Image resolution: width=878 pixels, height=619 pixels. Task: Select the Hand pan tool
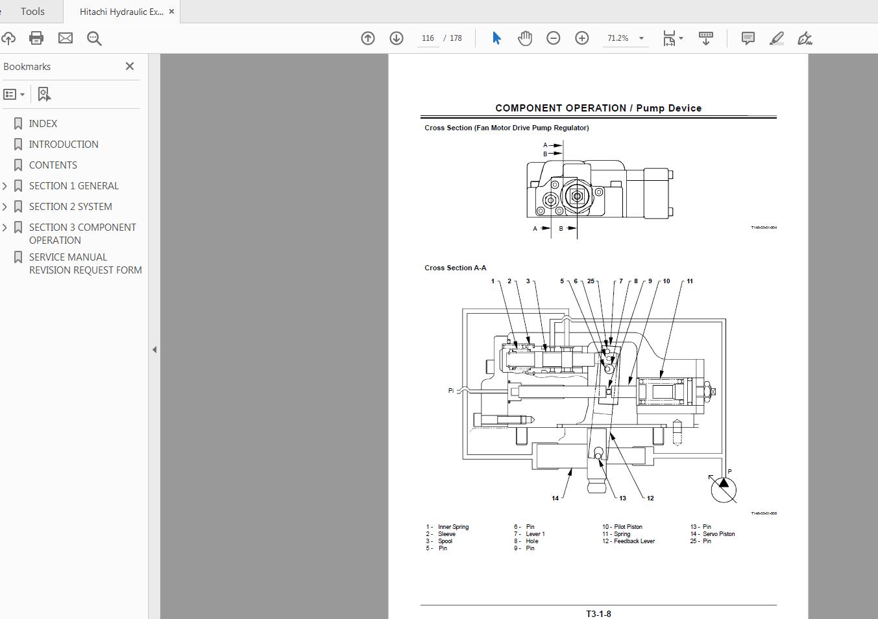(x=524, y=38)
